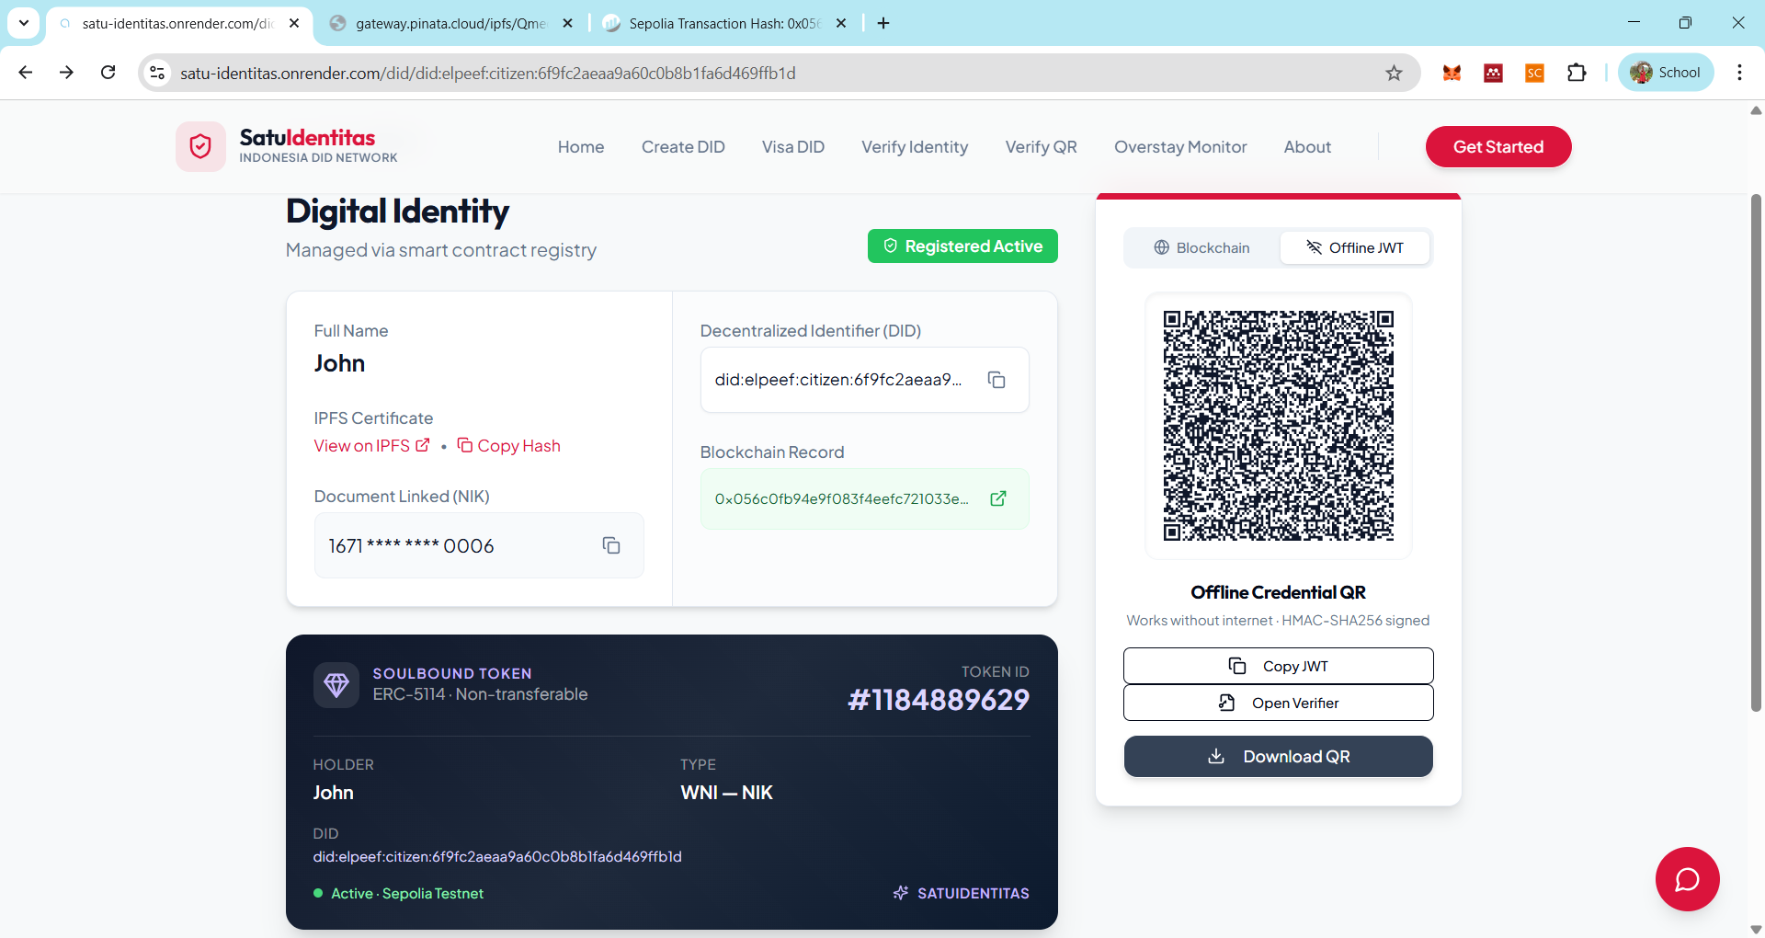Screen dimensions: 1765x938
Task: Open the Verify QR page
Action: [x=1041, y=147]
